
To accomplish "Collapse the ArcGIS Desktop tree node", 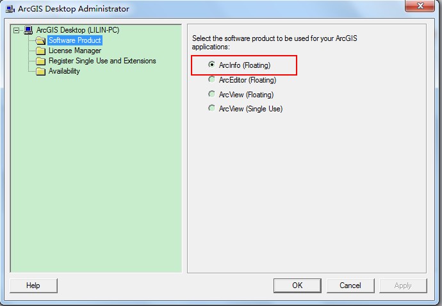I will 17,30.
